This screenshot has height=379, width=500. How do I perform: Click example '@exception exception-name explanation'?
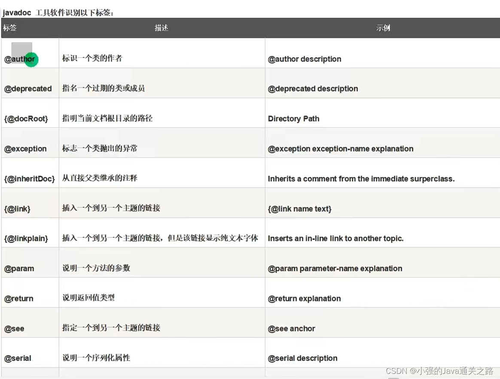341,149
